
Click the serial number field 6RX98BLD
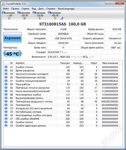click(x=63, y=34)
